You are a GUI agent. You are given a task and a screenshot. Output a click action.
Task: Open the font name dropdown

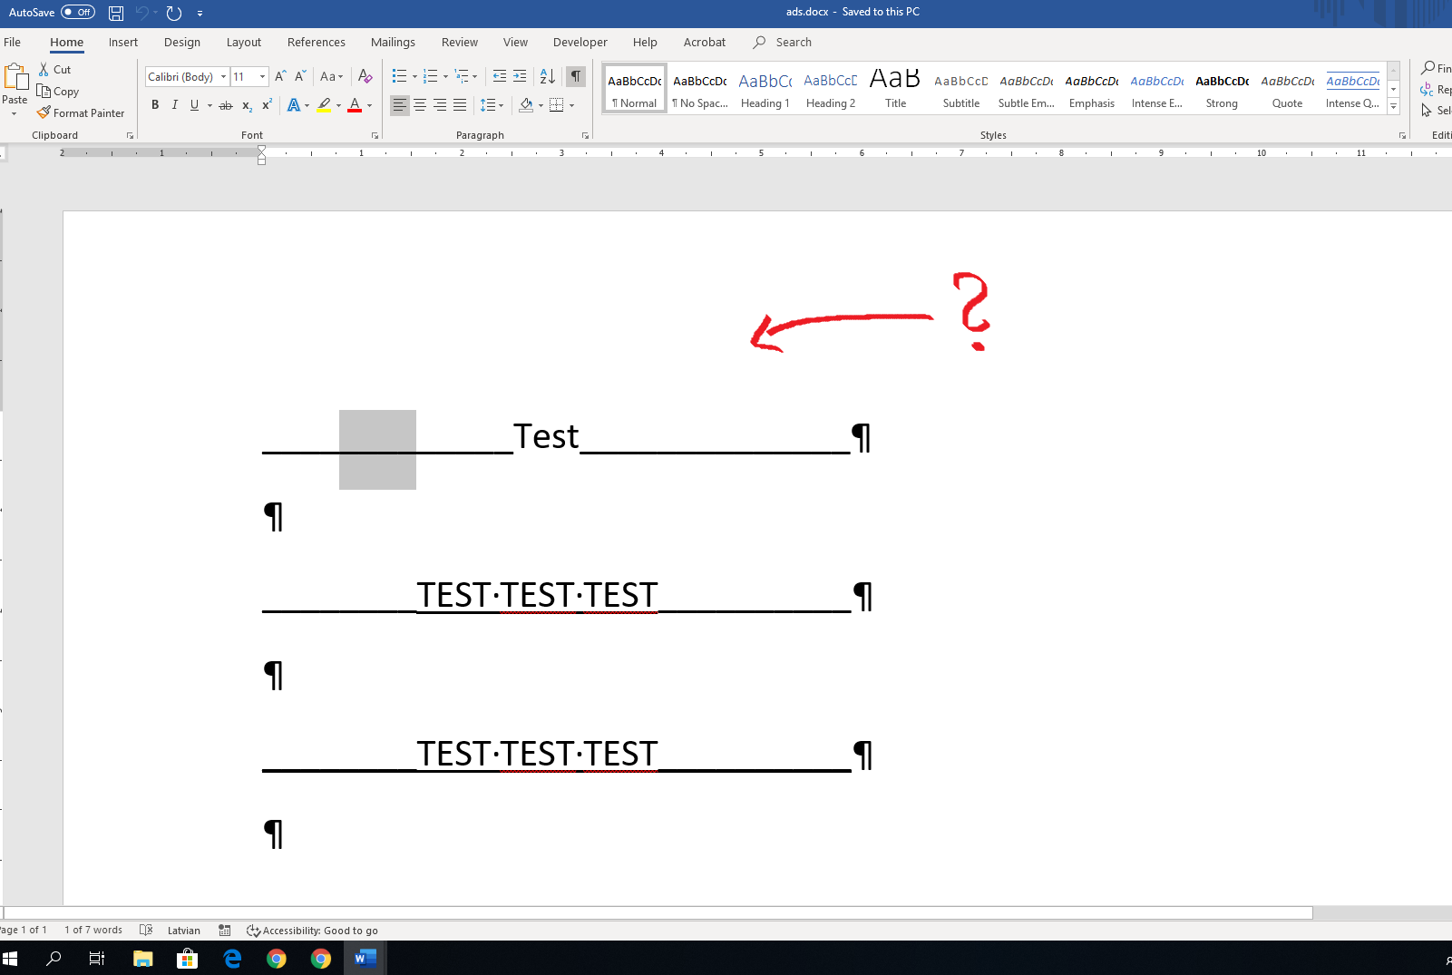(x=223, y=77)
